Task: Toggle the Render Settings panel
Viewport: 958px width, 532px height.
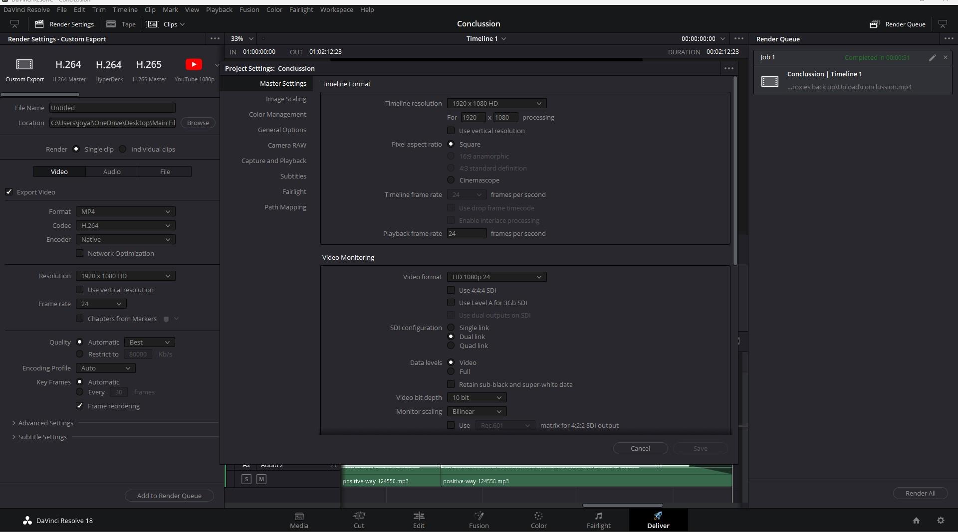Action: click(x=64, y=24)
